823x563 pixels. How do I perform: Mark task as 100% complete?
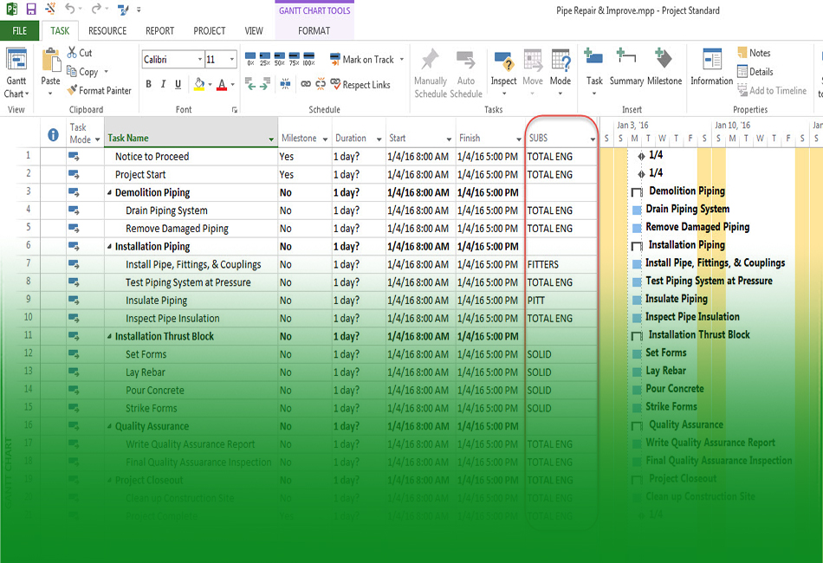pos(308,57)
